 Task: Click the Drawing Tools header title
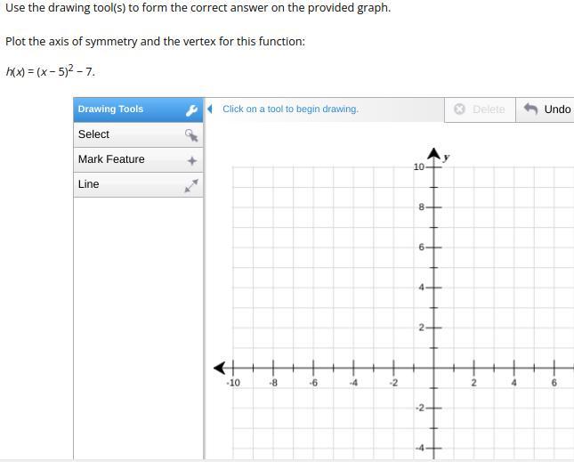coord(110,109)
